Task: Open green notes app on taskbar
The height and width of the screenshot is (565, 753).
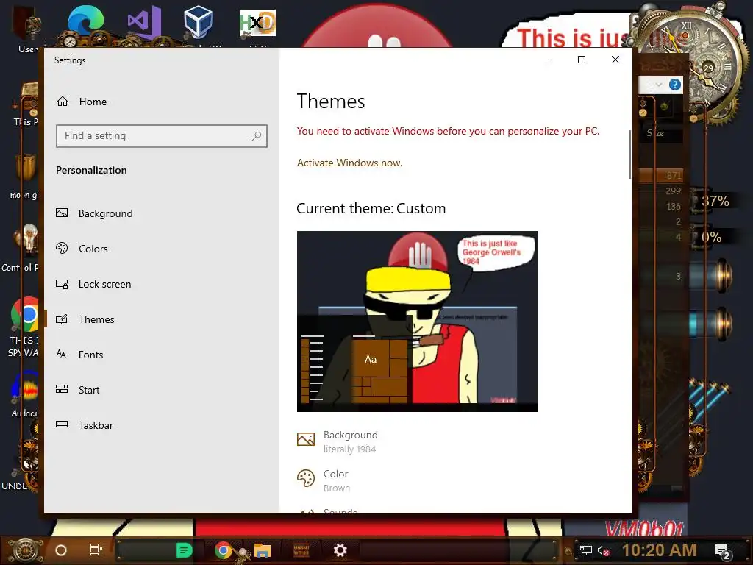Action: pyautogui.click(x=183, y=550)
